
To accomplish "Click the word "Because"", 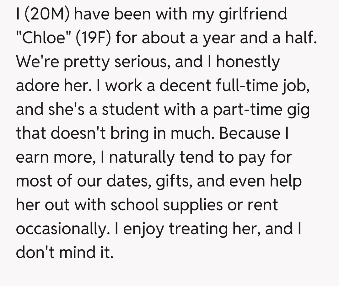I will pyautogui.click(x=250, y=133).
